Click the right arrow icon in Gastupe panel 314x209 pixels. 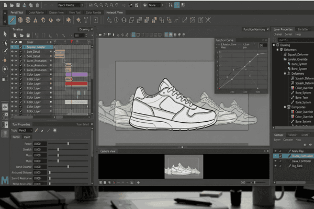point(310,145)
